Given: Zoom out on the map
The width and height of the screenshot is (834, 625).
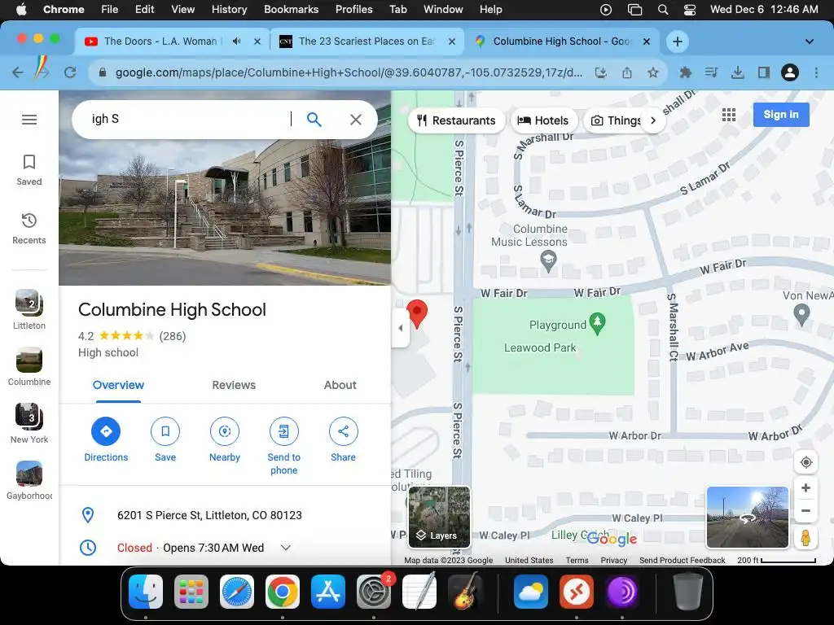Looking at the screenshot, I should pos(805,511).
